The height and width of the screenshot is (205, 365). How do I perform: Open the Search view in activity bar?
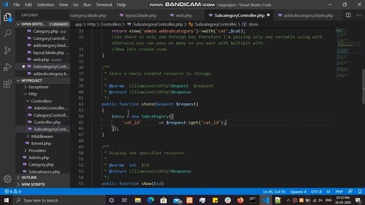click(x=7, y=34)
